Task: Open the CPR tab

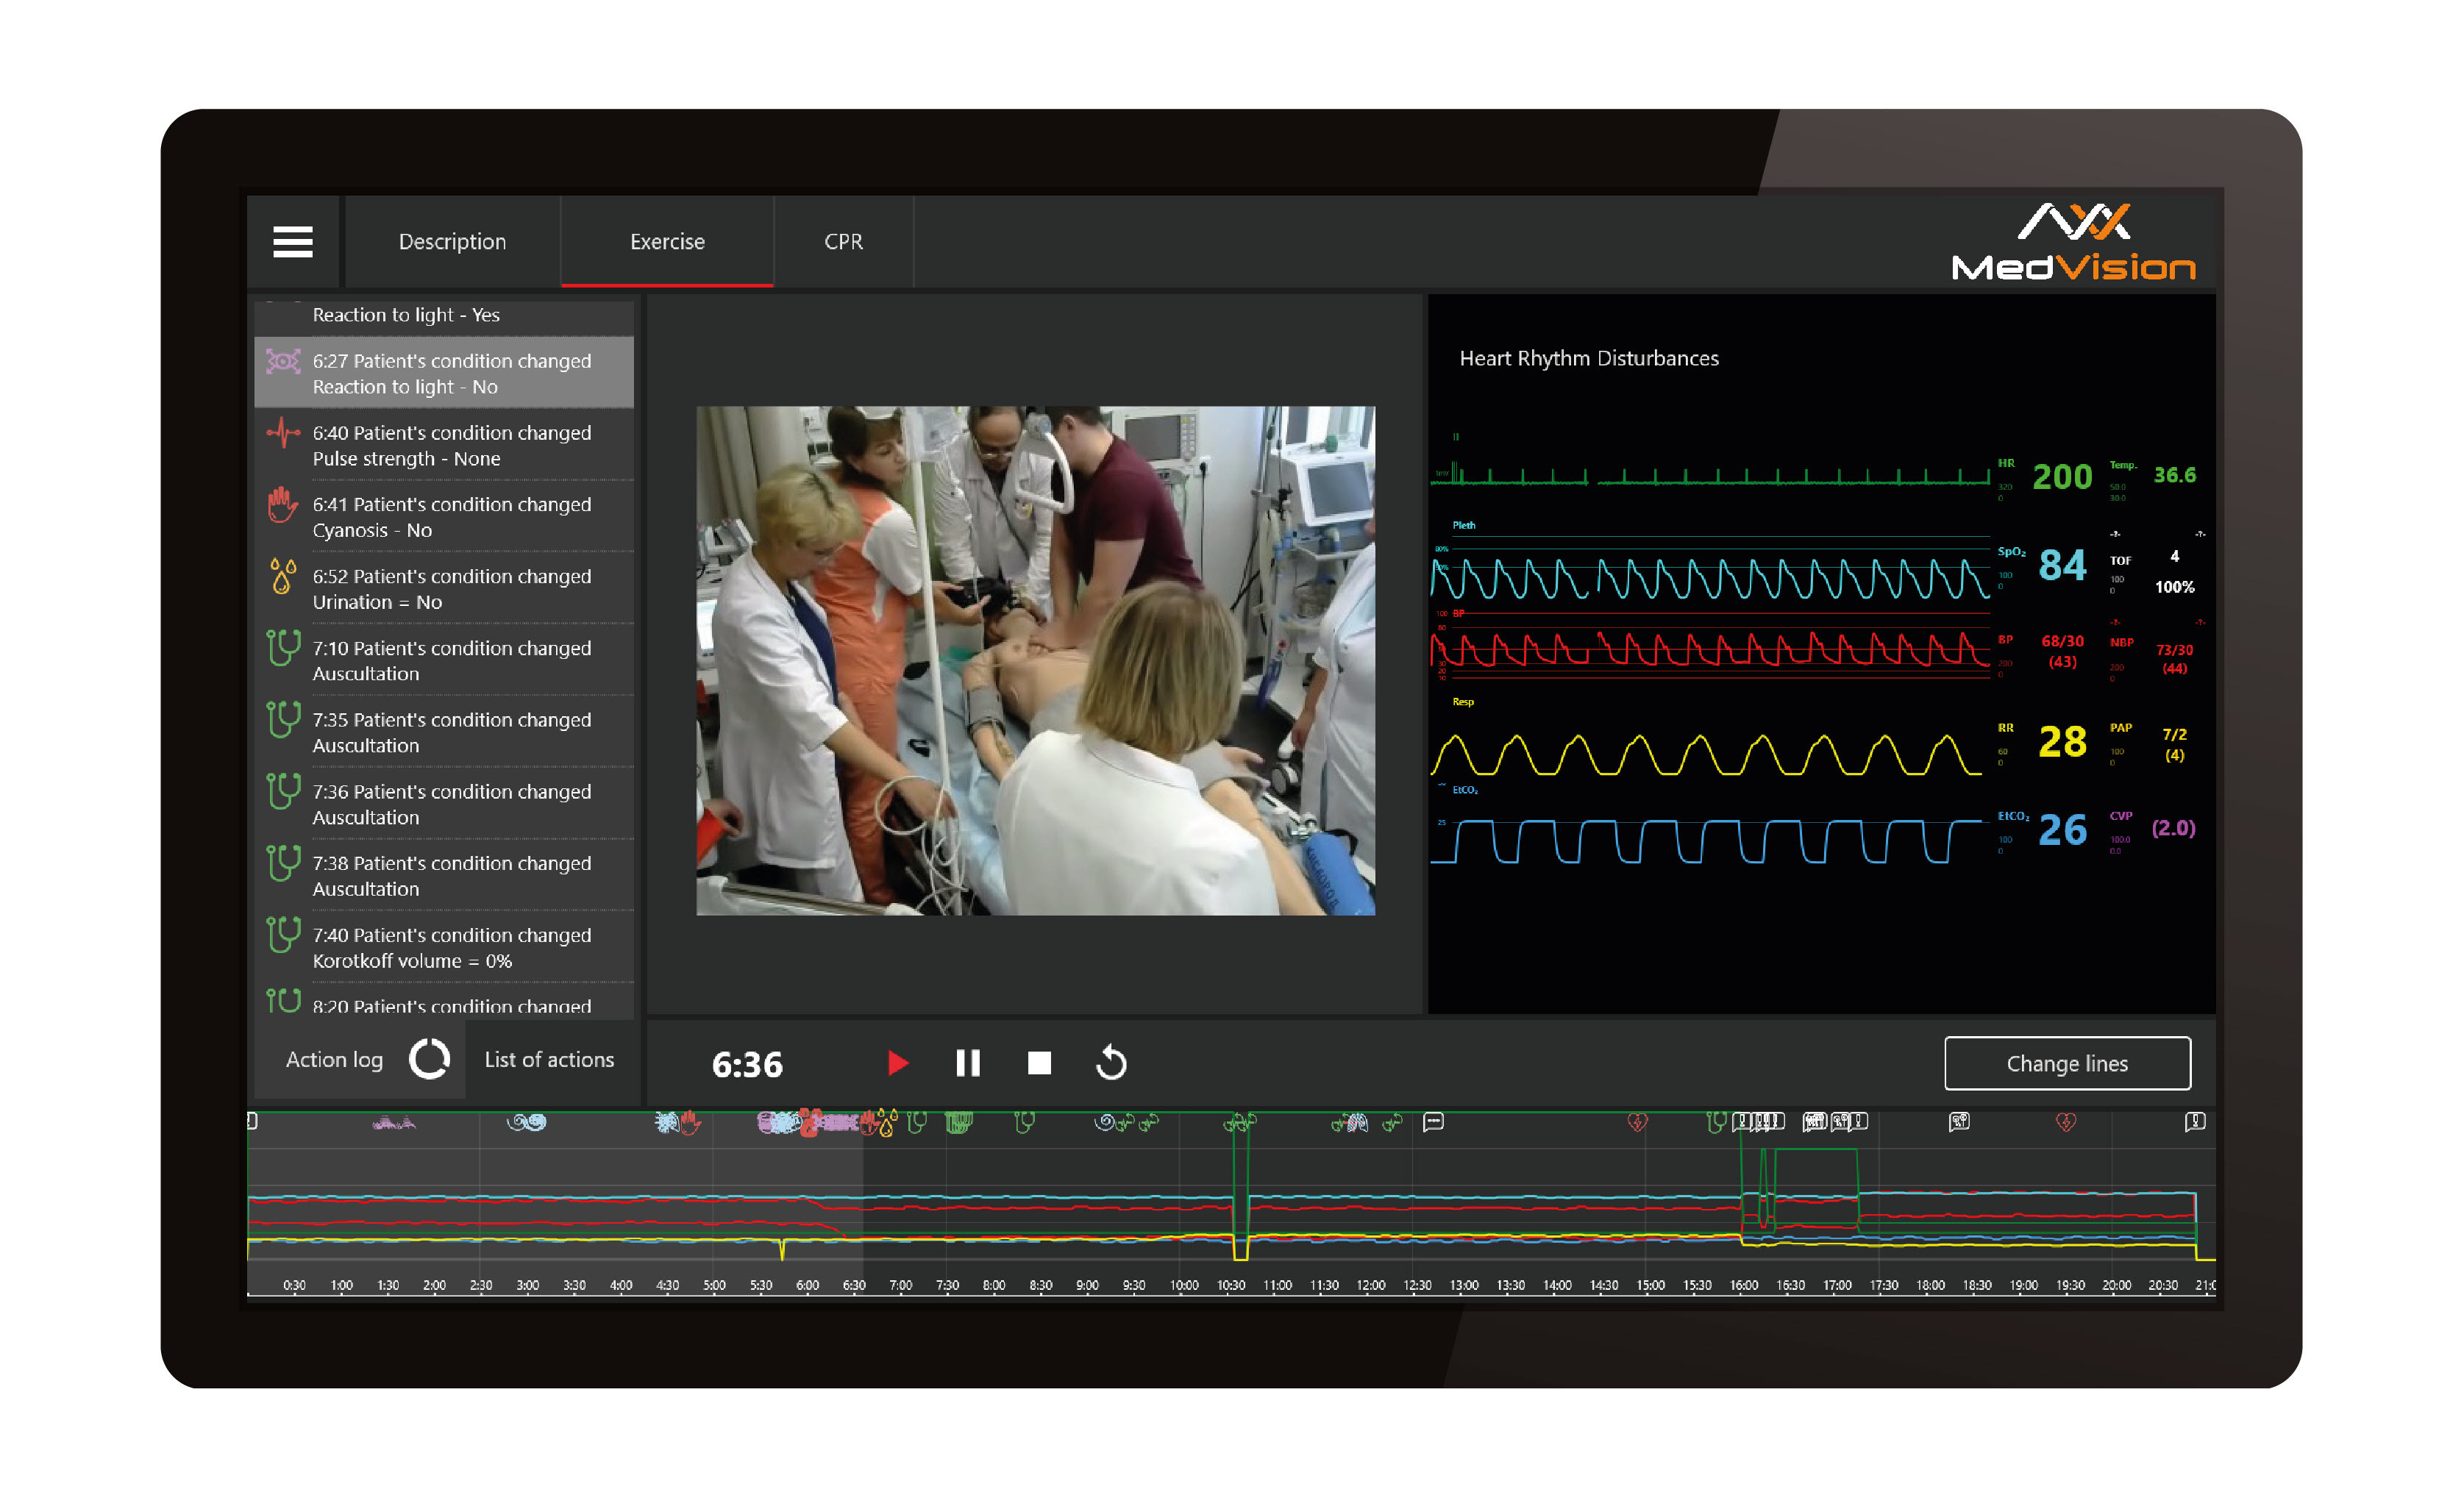Action: tap(842, 242)
